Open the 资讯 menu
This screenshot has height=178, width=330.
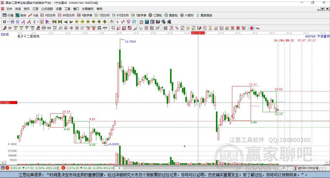point(26,9)
